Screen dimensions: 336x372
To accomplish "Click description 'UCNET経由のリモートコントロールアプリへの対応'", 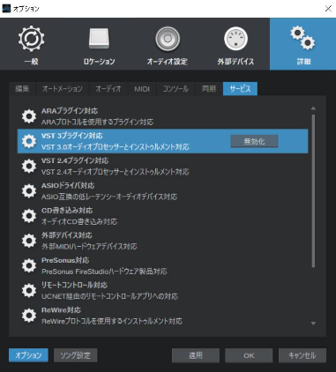I will [109, 296].
